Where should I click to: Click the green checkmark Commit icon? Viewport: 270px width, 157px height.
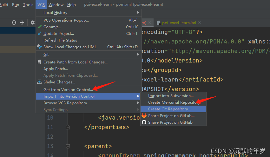click(39, 27)
